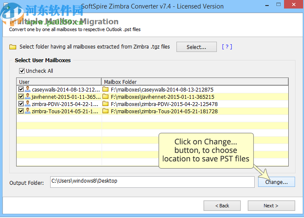Focus the Output Folder path field
Screen dimensions: 304x218
[x=152, y=182]
